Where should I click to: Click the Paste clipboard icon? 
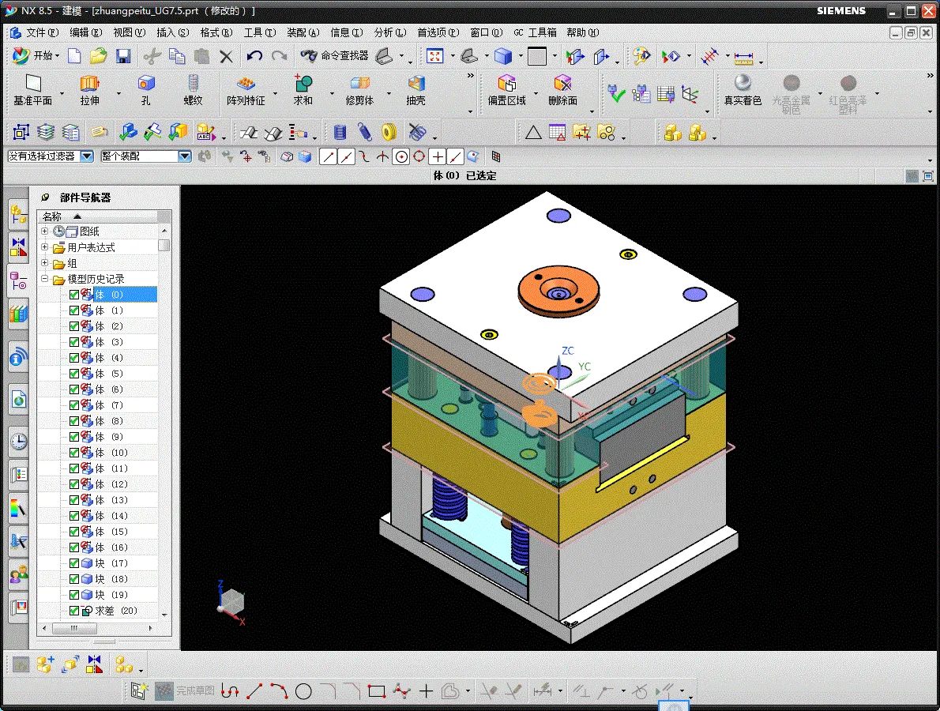(x=202, y=56)
